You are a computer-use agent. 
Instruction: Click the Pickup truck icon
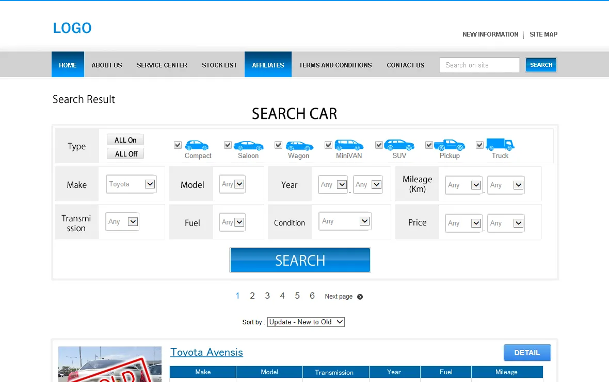[449, 145]
